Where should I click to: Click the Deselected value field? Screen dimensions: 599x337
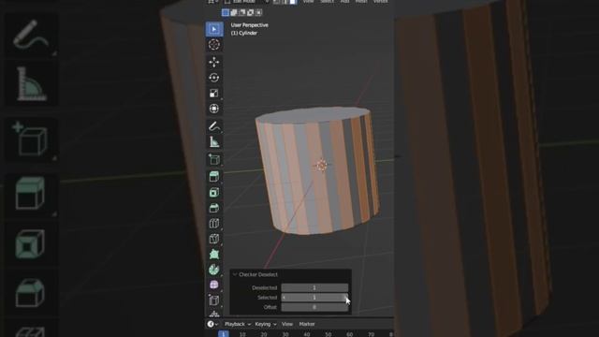coord(314,287)
